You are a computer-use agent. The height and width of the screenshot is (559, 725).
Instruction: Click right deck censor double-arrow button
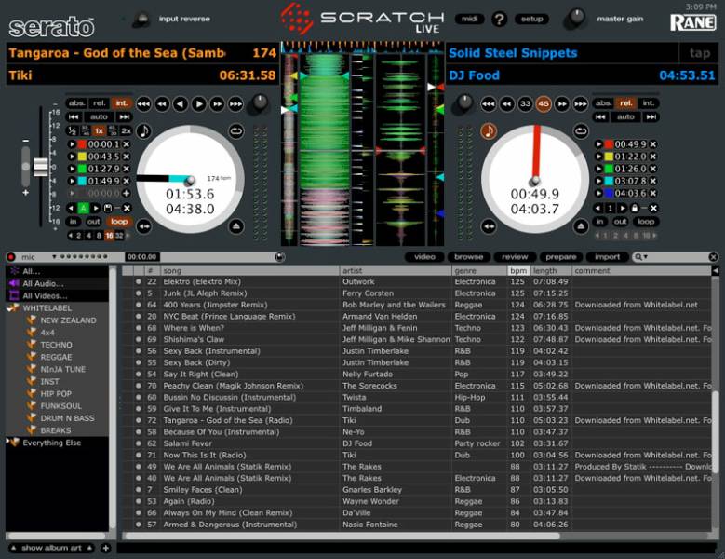pos(489,226)
